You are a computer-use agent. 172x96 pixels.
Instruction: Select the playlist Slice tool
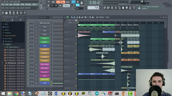coord(85,17)
